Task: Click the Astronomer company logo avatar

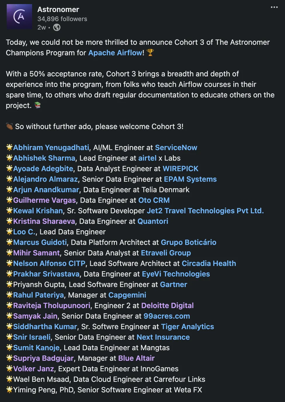Action: (x=19, y=17)
